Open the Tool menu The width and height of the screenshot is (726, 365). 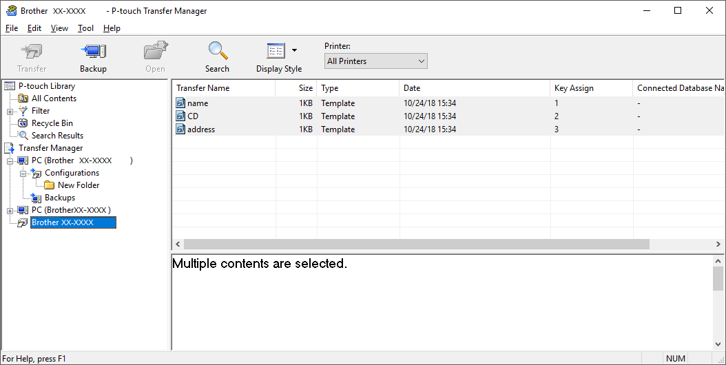tap(85, 28)
